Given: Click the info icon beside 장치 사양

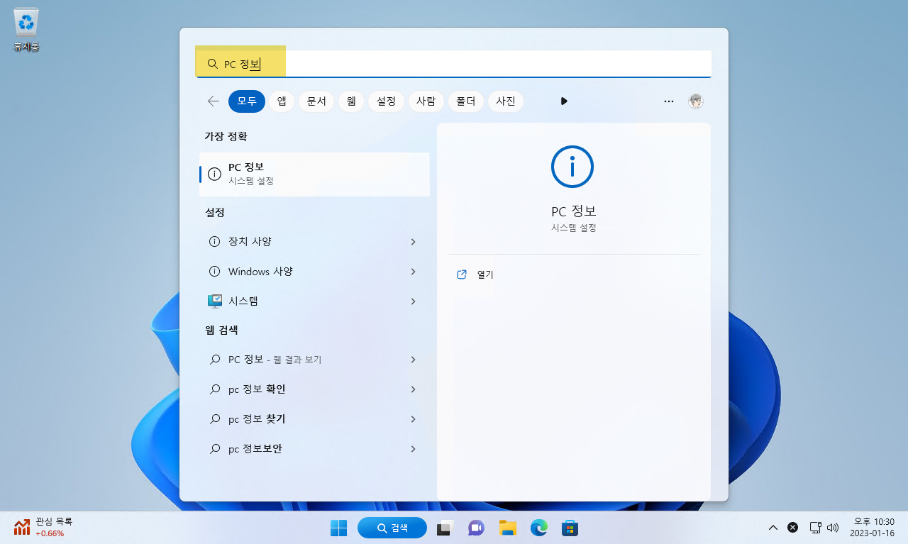Looking at the screenshot, I should 214,242.
